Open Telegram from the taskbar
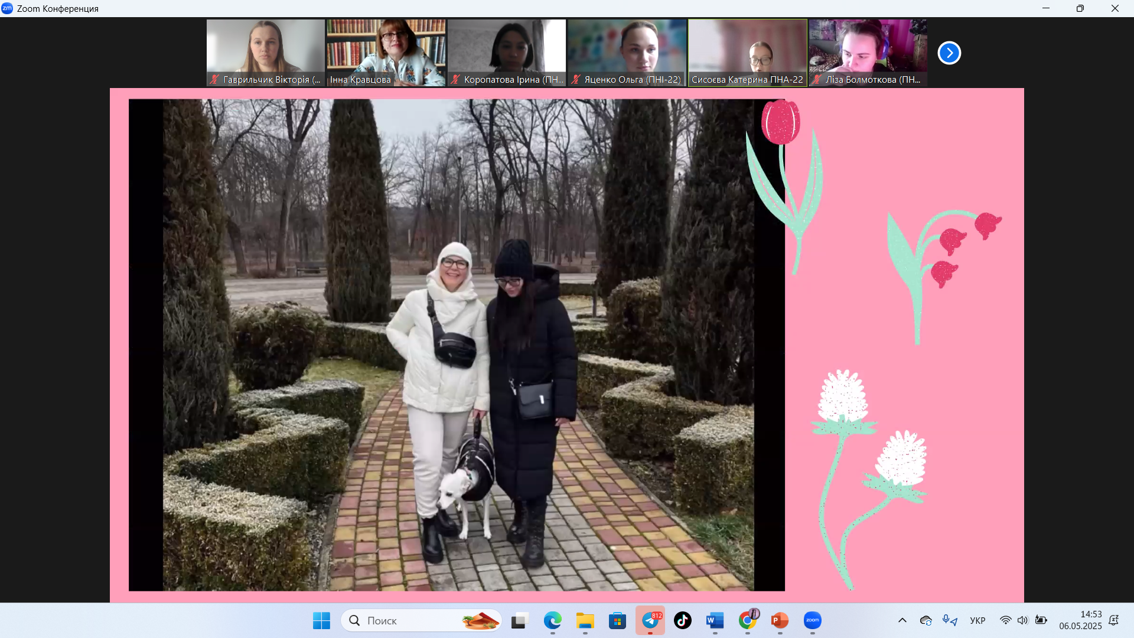 tap(650, 620)
